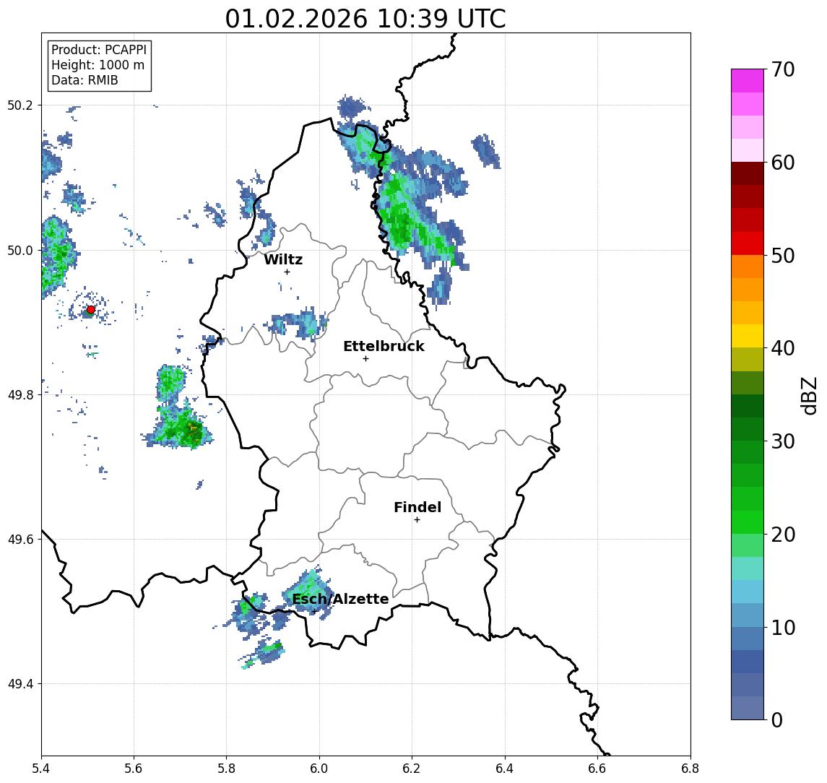Click the plus marker below Ettelbruck label

[x=365, y=358]
